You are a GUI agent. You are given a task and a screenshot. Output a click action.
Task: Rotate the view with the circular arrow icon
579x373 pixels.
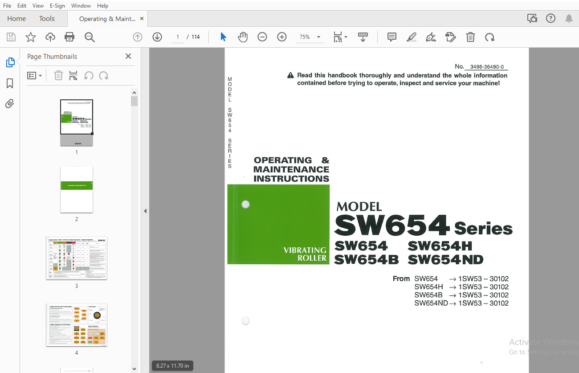490,37
